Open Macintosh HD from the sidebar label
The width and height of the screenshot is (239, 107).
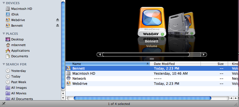tap(22, 9)
